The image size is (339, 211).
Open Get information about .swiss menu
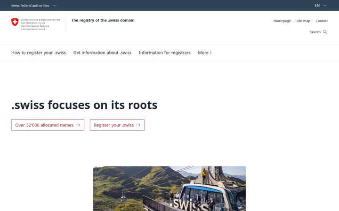102,53
